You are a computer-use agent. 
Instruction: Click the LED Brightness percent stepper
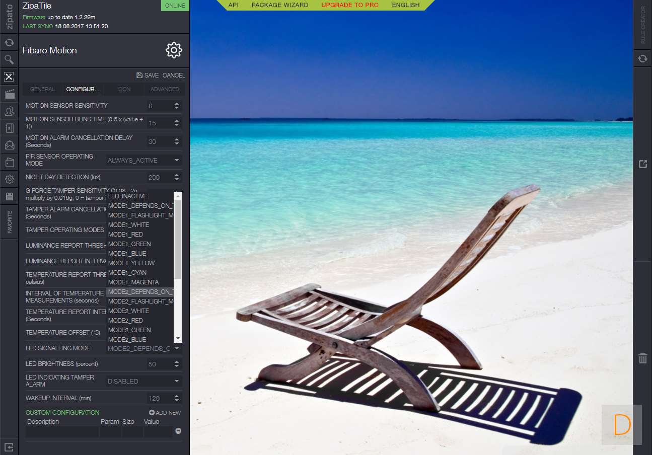point(176,364)
